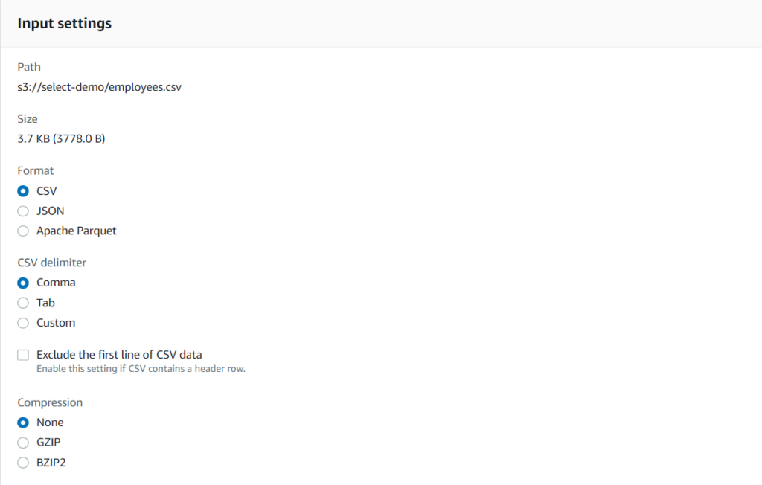Screen dimensions: 762x485
Task: Select Comma as the CSV delimiter
Action: pos(23,283)
